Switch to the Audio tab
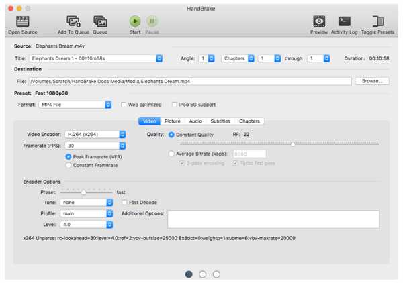This screenshot has height=283, width=403. [x=195, y=121]
